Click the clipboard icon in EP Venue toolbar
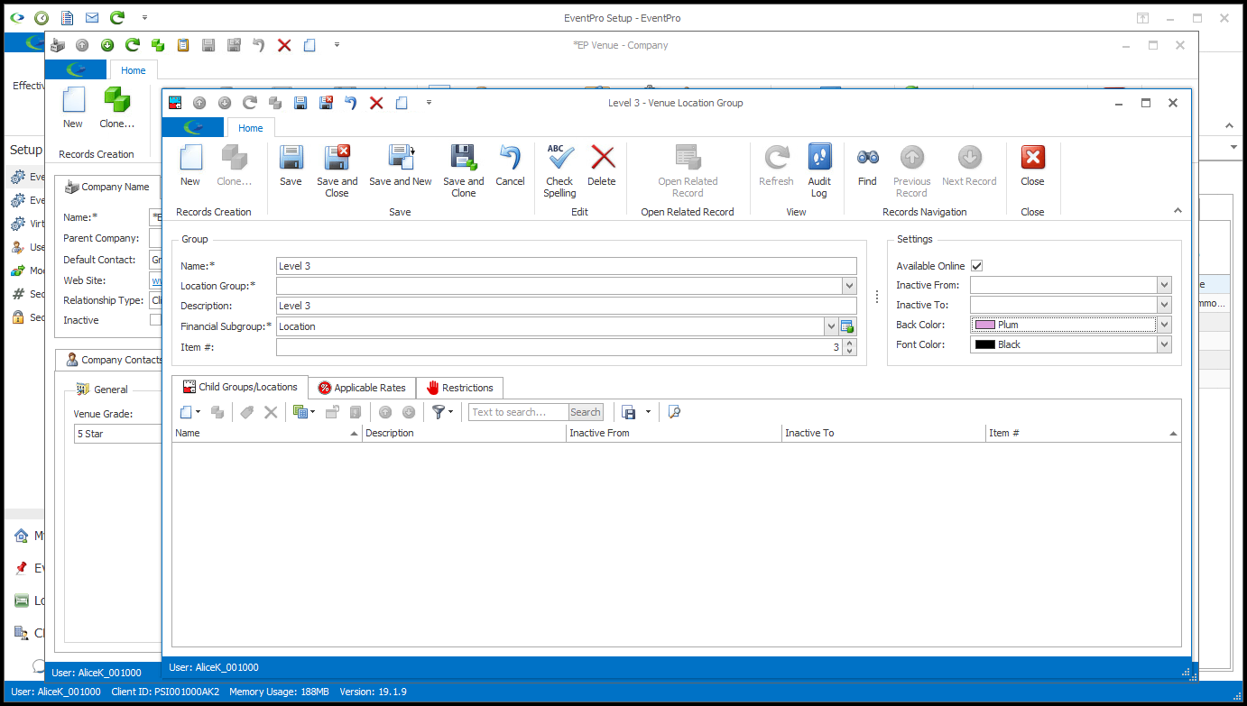Viewport: 1247px width, 706px height. tap(183, 45)
